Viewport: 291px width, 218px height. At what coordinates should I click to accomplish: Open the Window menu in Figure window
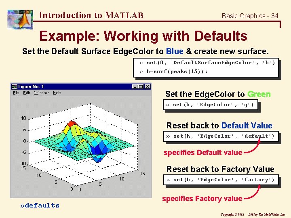(x=41, y=93)
